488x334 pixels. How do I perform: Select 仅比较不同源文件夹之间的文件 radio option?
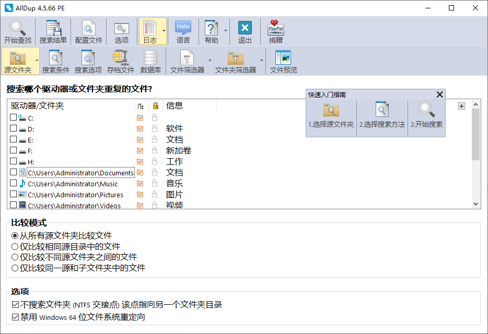click(x=74, y=257)
